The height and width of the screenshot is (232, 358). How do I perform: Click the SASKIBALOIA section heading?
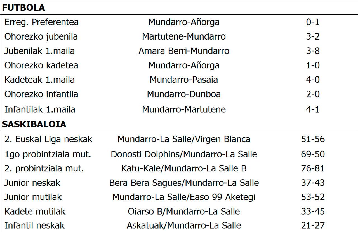(34, 124)
